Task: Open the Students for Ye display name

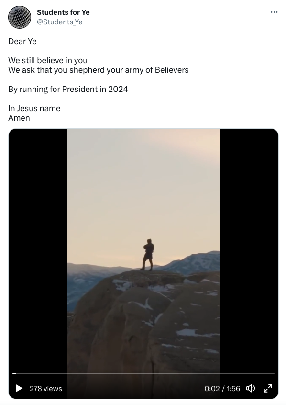Action: tap(63, 12)
